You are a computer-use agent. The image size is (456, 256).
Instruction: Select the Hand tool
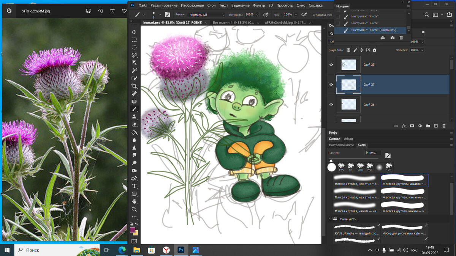(x=134, y=201)
